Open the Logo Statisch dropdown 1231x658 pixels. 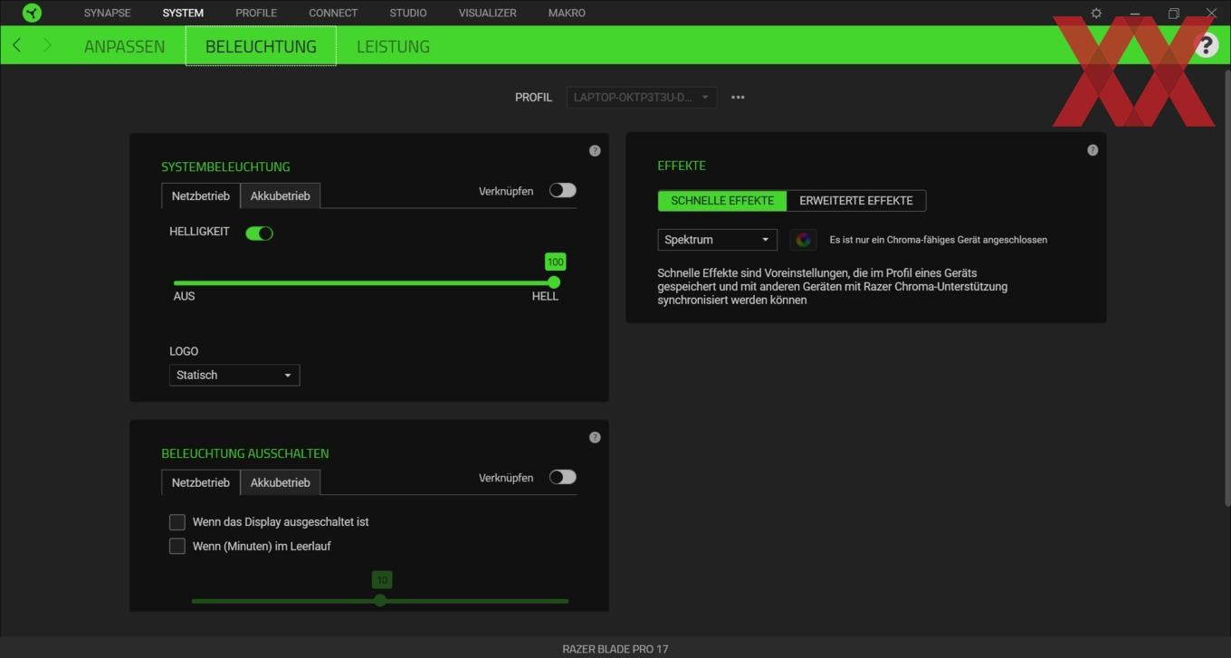[x=234, y=375]
